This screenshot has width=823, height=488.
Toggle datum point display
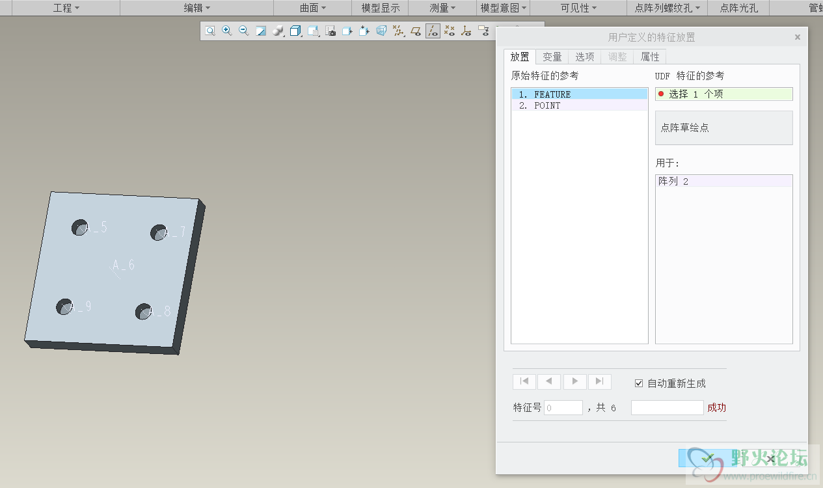[450, 31]
